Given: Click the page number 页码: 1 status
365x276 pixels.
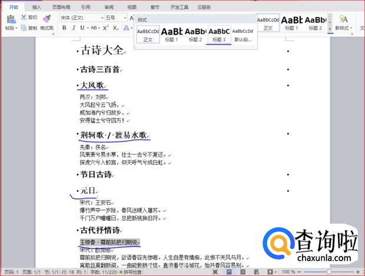Looking at the screenshot, I should [11, 272].
